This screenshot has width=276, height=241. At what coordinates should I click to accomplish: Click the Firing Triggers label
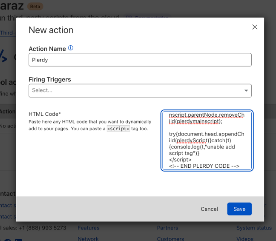point(50,79)
